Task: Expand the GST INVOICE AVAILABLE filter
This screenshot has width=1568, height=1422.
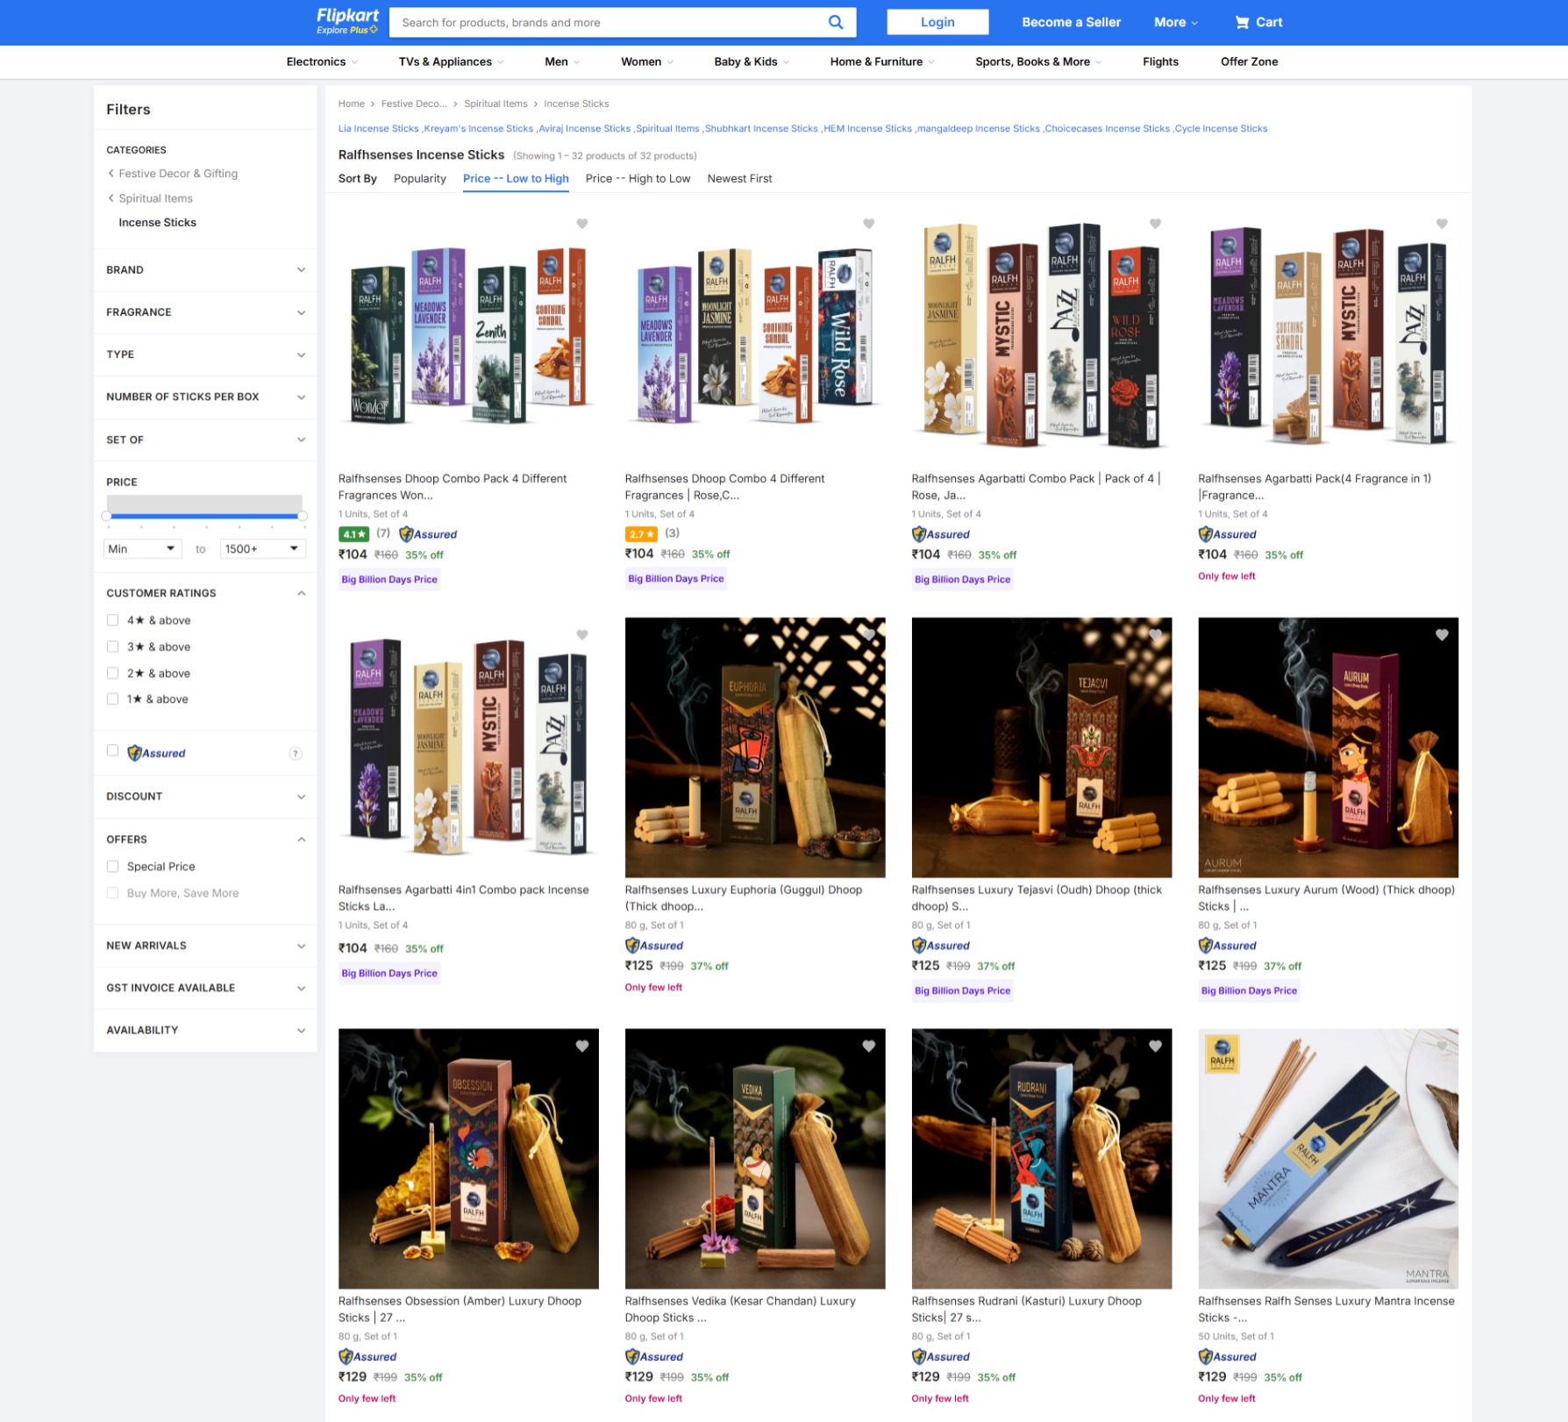Action: click(205, 988)
